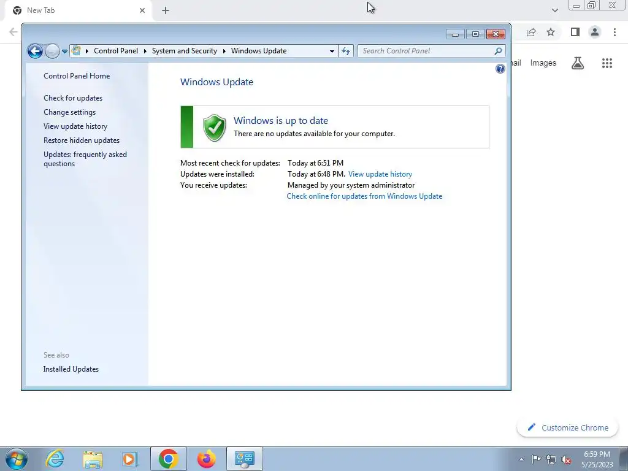Image resolution: width=628 pixels, height=471 pixels.
Task: Switch to Google Chrome in taskbar
Action: (x=168, y=459)
